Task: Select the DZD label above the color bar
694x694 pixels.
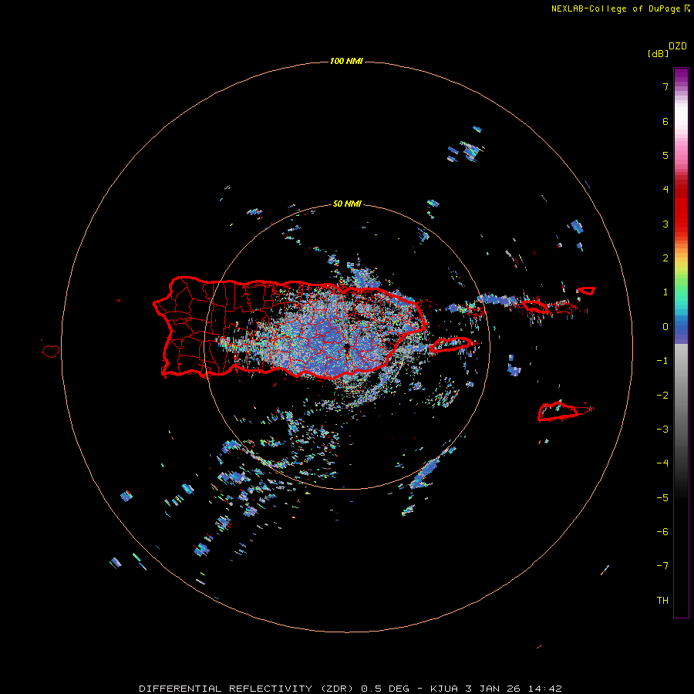Action: [678, 46]
